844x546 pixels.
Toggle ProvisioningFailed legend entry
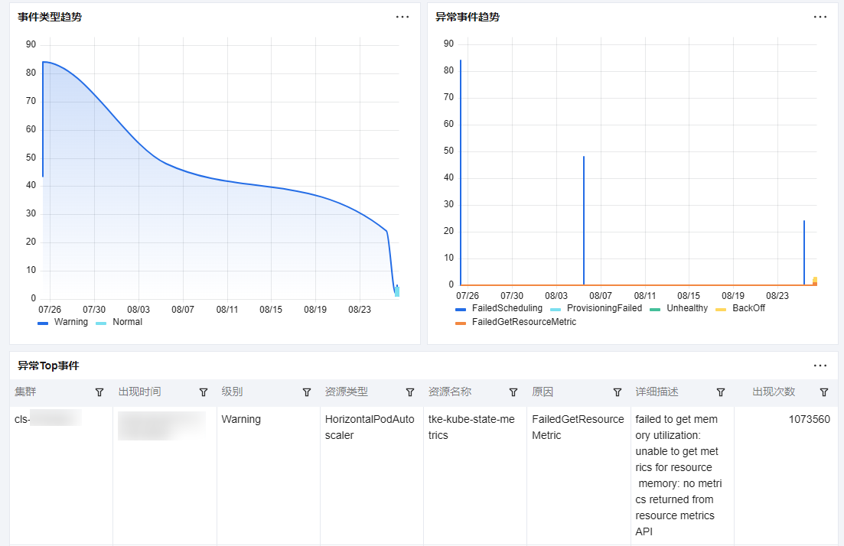click(x=596, y=308)
